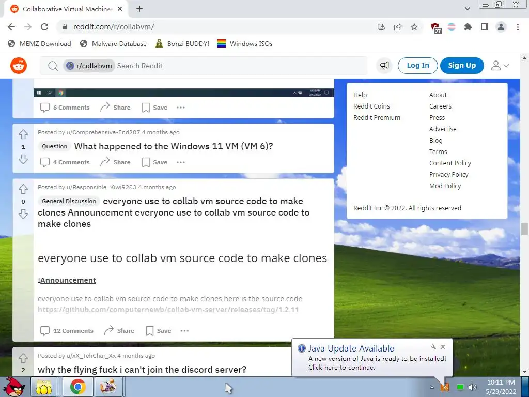Click the Angry Birds start button
This screenshot has width=529, height=397.
(x=14, y=387)
